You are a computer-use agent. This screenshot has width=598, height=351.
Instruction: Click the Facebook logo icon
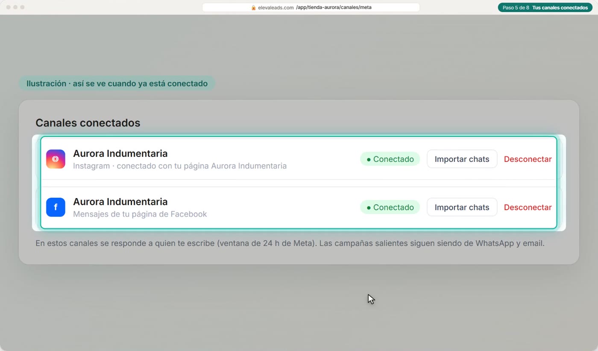pos(56,207)
